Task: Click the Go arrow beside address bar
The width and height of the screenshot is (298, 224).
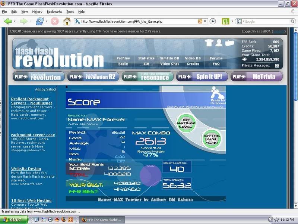Action: point(213,21)
